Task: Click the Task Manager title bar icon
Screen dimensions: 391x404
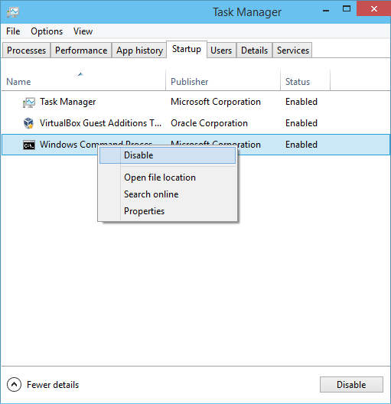Action: pyautogui.click(x=13, y=12)
